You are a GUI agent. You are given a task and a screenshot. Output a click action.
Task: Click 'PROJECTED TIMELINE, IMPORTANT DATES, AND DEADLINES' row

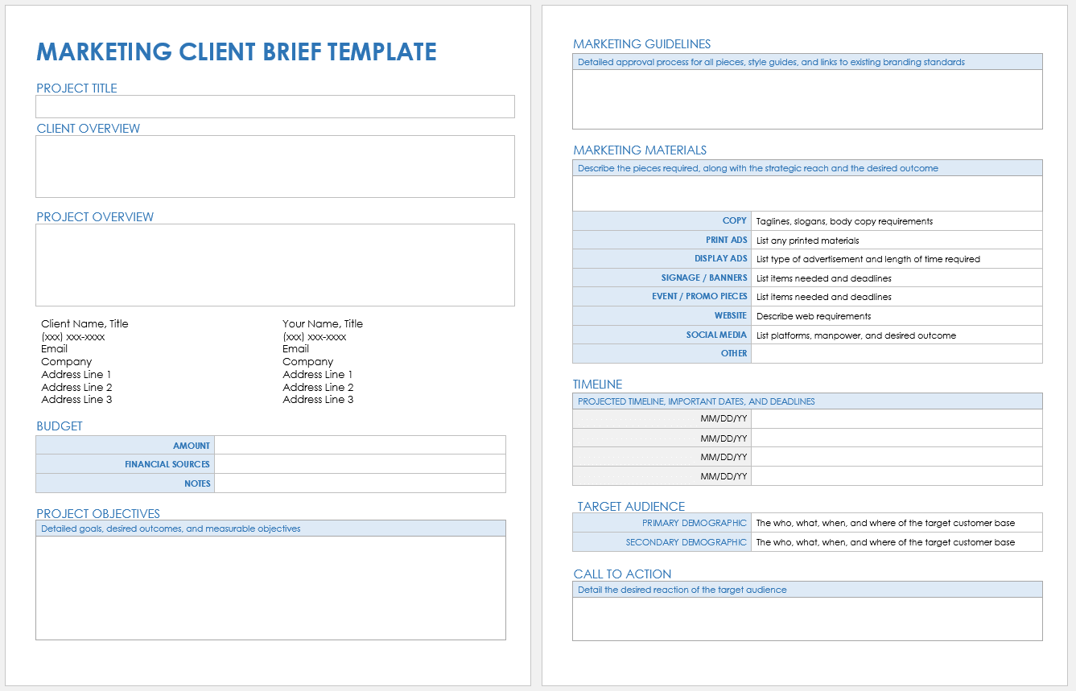point(807,401)
